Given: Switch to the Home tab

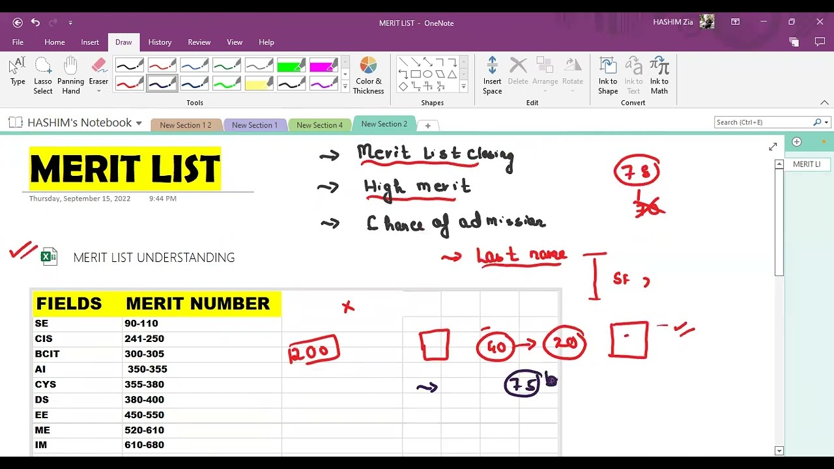Looking at the screenshot, I should (x=55, y=42).
